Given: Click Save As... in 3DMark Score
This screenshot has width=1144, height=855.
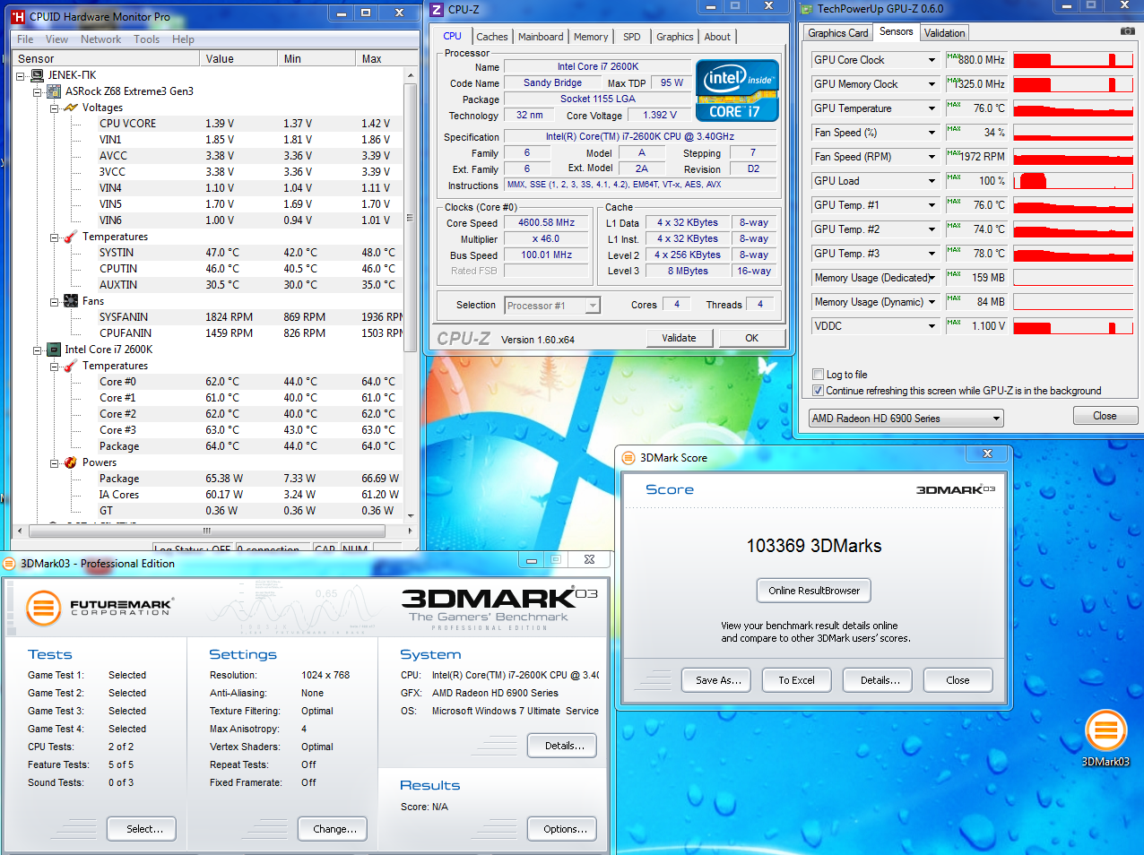Looking at the screenshot, I should 718,680.
